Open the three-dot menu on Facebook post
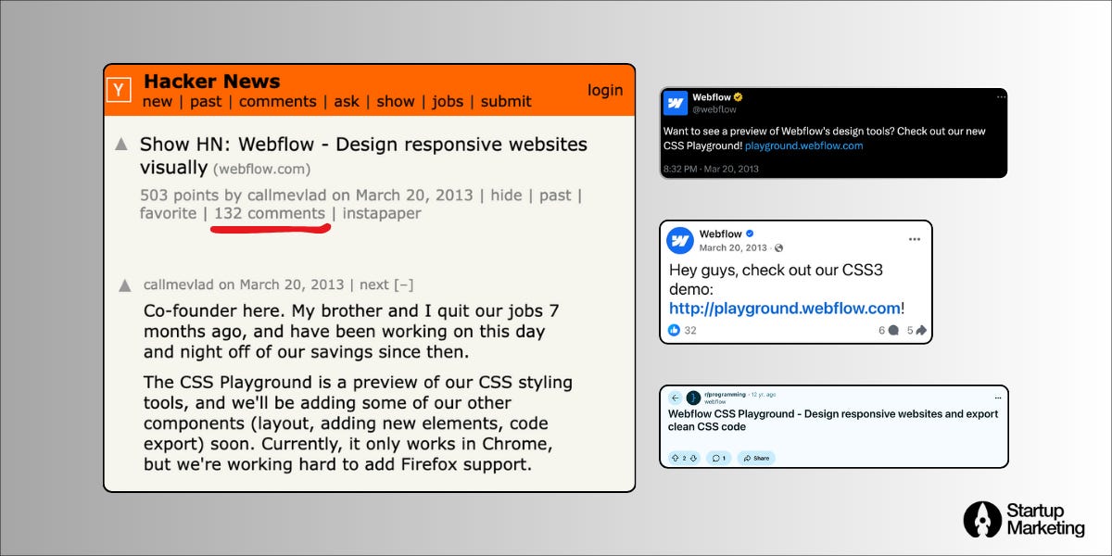This screenshot has width=1112, height=556. 915,239
